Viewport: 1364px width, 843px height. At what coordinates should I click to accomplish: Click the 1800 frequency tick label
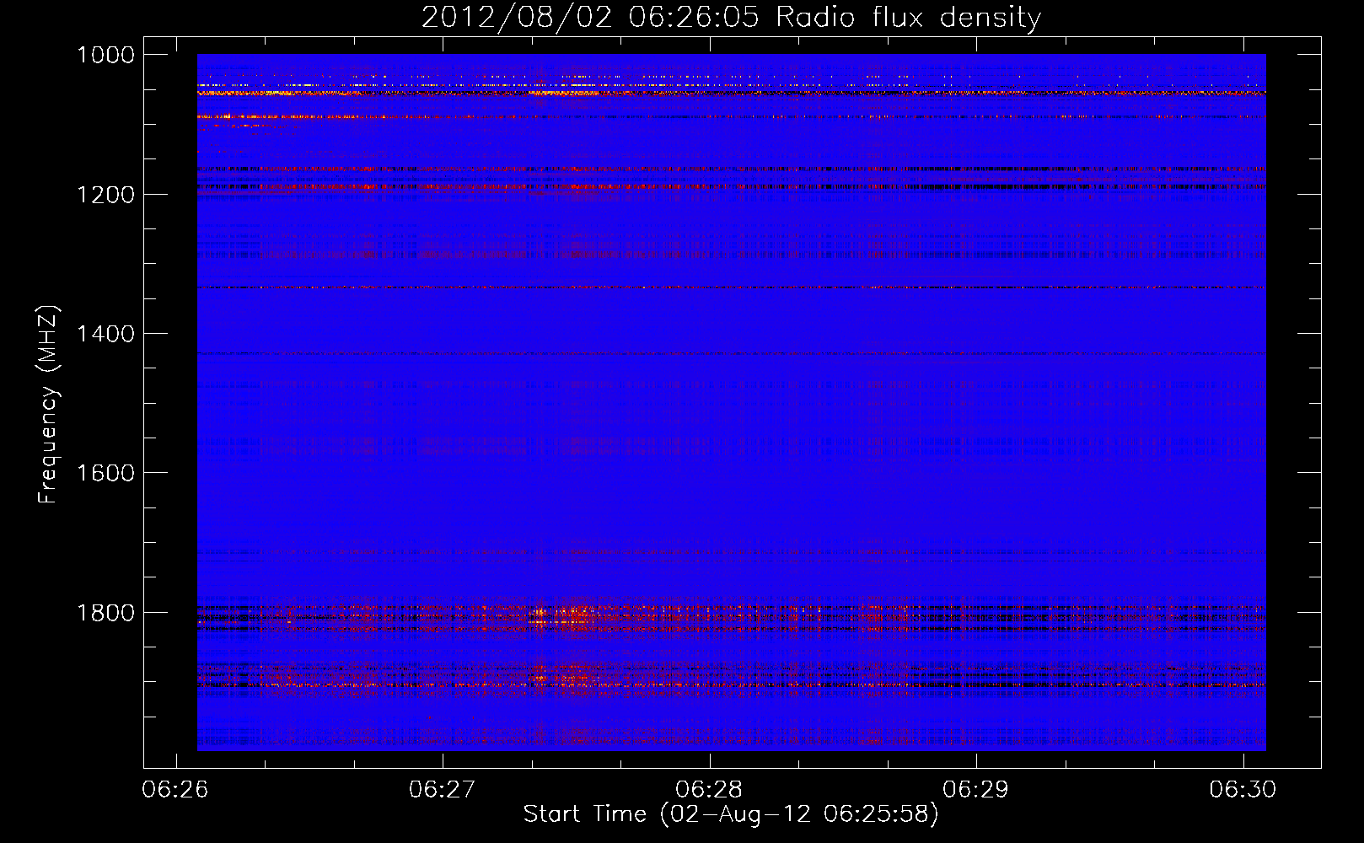(x=105, y=613)
